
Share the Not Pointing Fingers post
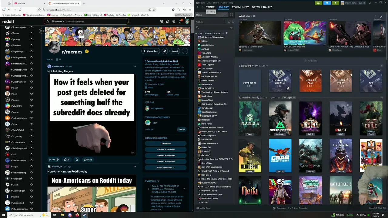pyautogui.click(x=88, y=160)
